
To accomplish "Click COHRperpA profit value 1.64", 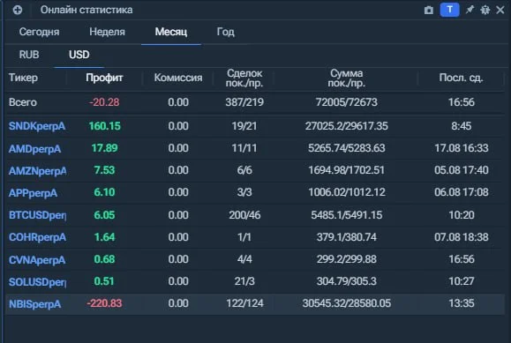I will click(105, 237).
